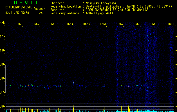Click the Receiver label
177x112 pixels.
pos(57,10)
